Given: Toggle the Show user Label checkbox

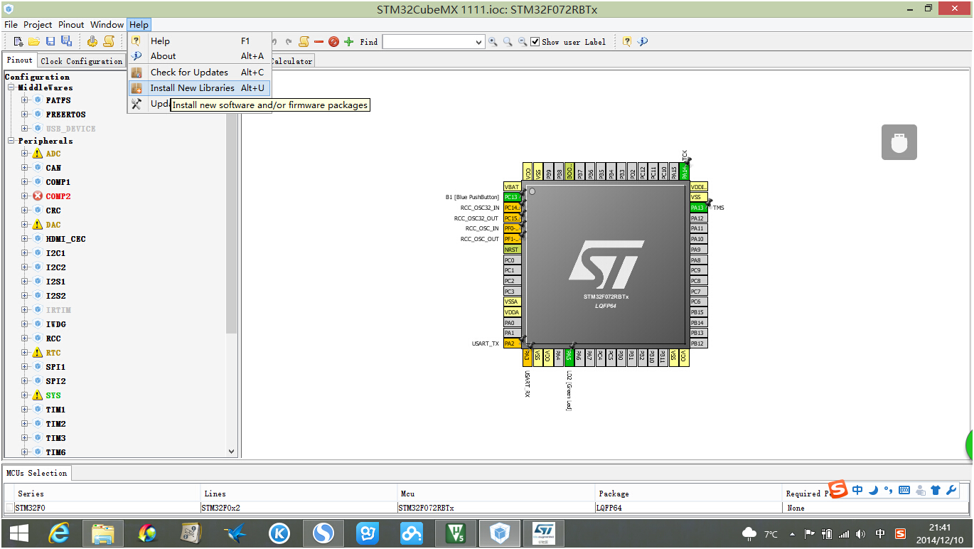Looking at the screenshot, I should [x=535, y=42].
